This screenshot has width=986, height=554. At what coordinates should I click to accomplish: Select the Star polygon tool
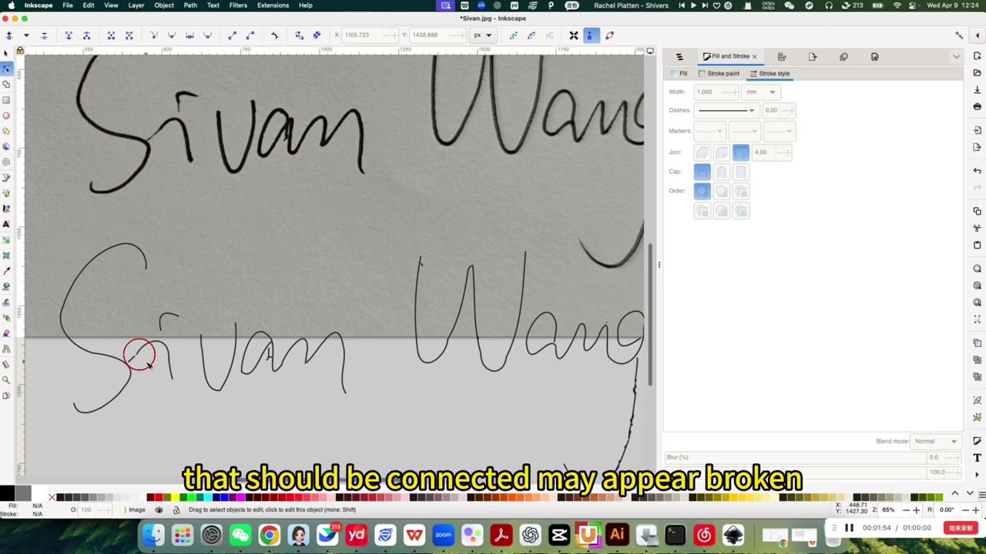click(6, 131)
